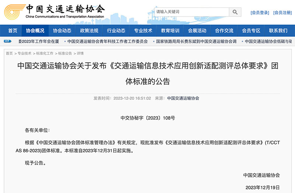This screenshot has width=295, height=193.
Task: Open the 专业技术 navigation menu
Action: 143,31
